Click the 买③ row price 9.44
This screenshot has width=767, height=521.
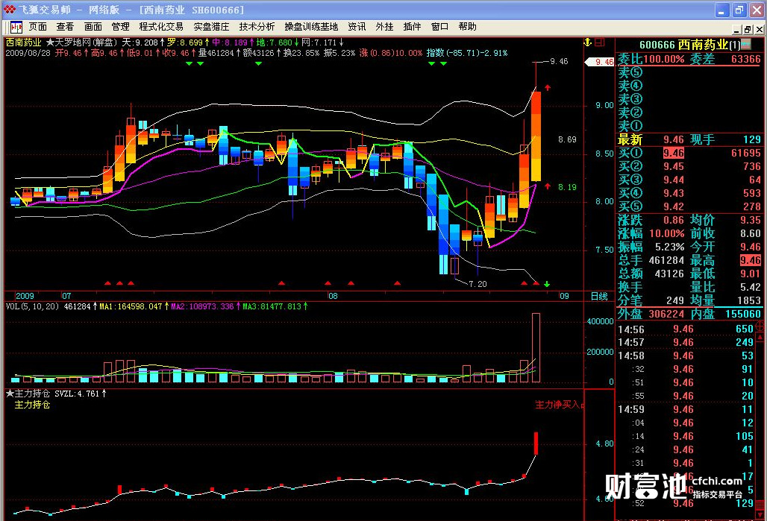point(673,180)
